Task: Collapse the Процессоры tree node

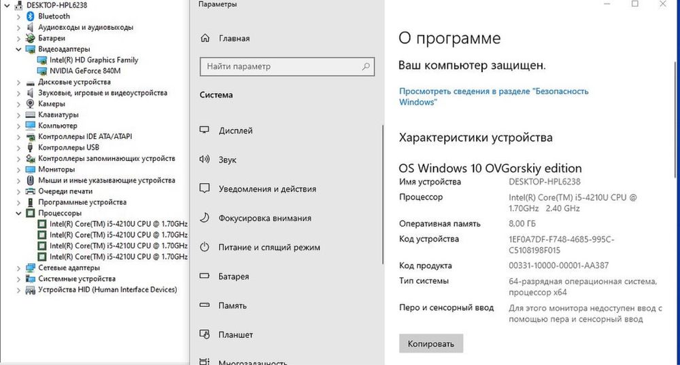Action: tap(19, 213)
